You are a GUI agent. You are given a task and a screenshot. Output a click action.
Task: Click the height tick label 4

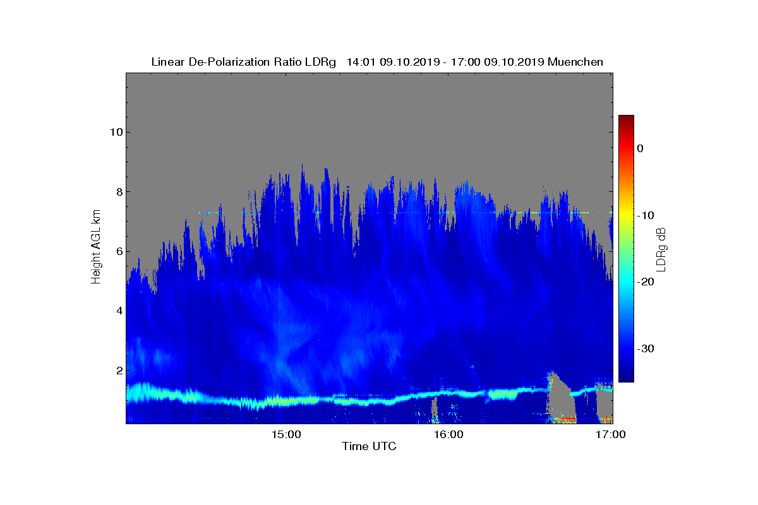point(118,311)
